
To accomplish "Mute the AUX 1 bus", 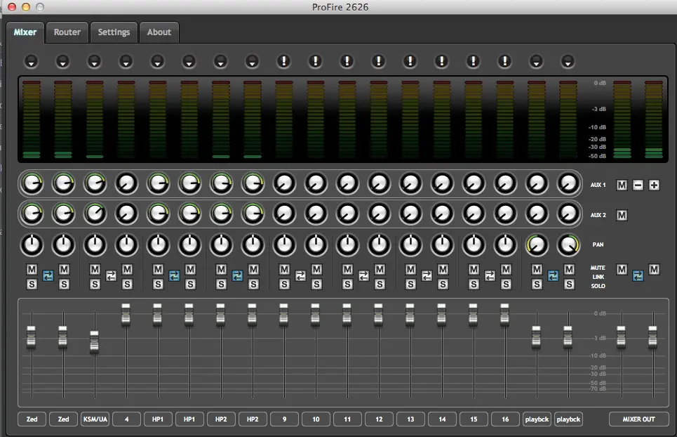I will point(622,185).
